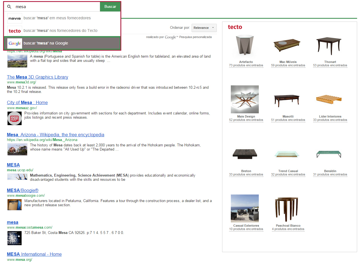Open the Masotti table thumbnail

[x=287, y=100]
